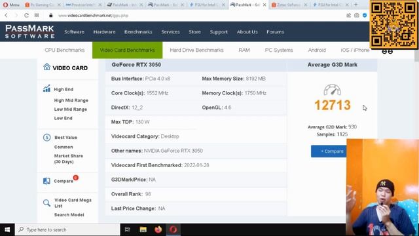The height and width of the screenshot is (236, 419).
Task: Open the snapshot camera icon
Action: [356, 16]
